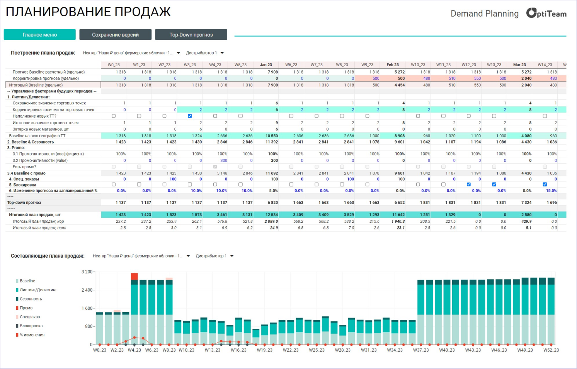
Task: Open the Дистрибьютор 1 dropdown beside Построение плана продаж
Action: pyautogui.click(x=205, y=53)
